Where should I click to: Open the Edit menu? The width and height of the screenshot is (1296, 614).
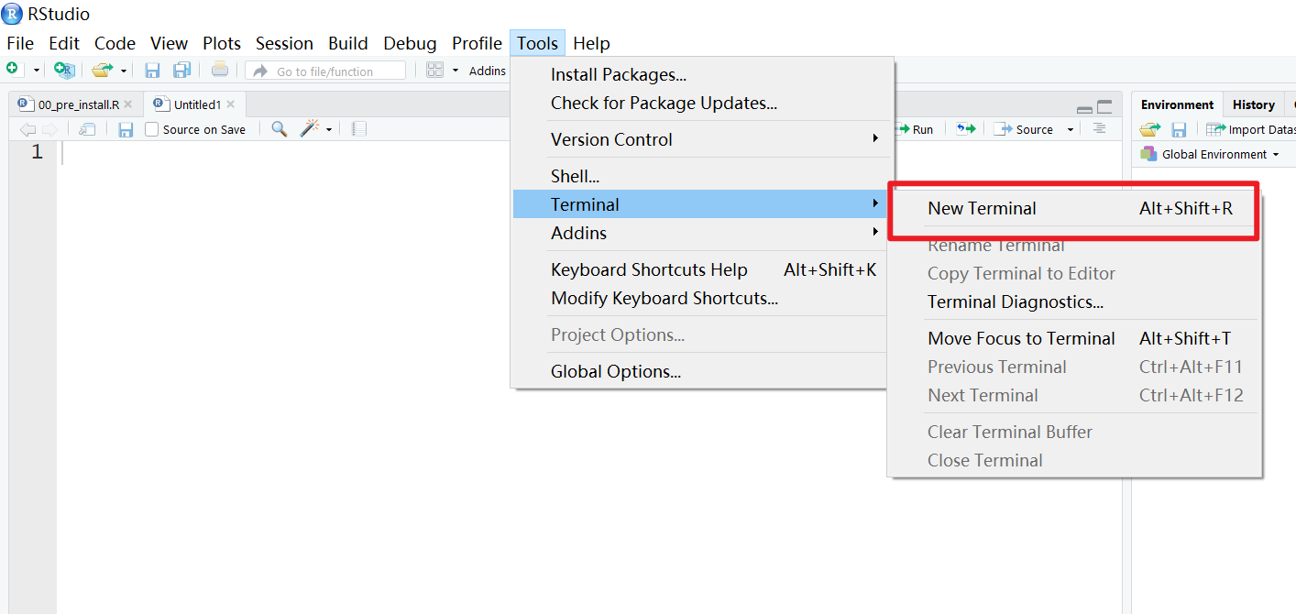pos(64,43)
